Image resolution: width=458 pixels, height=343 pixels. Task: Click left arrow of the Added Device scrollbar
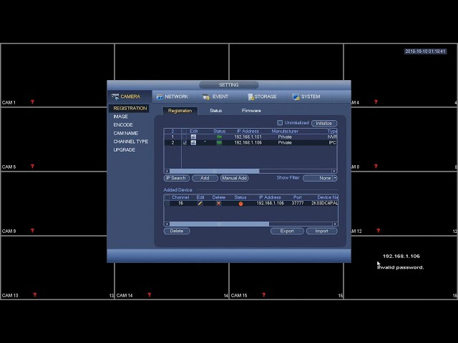tap(167, 224)
